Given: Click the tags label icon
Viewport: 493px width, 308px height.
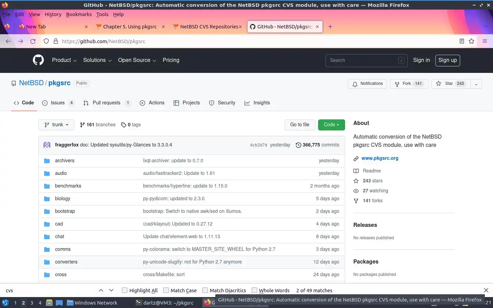Looking at the screenshot, I should tap(124, 125).
